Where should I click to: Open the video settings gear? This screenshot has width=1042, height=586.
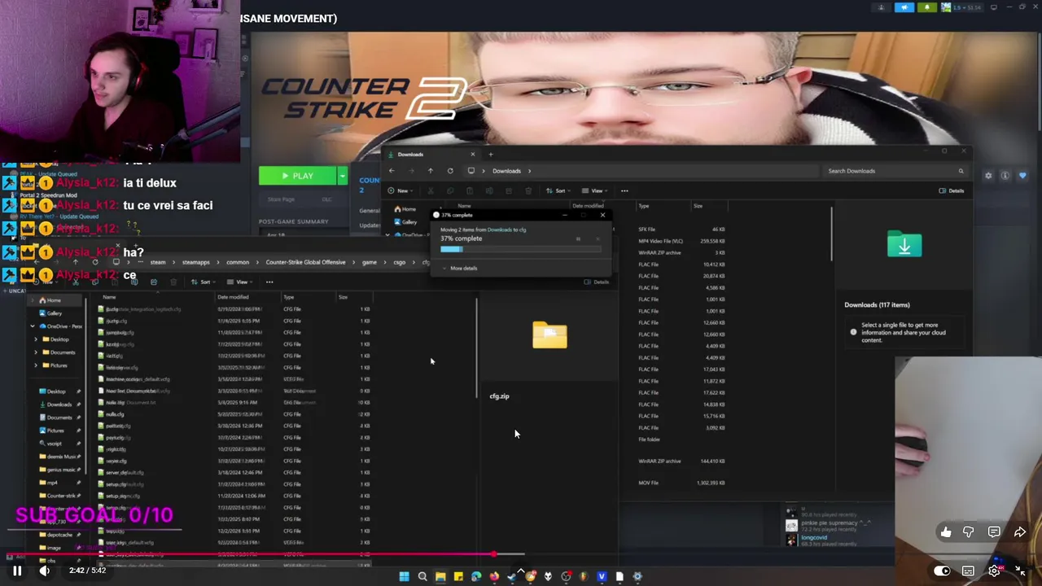click(x=994, y=571)
